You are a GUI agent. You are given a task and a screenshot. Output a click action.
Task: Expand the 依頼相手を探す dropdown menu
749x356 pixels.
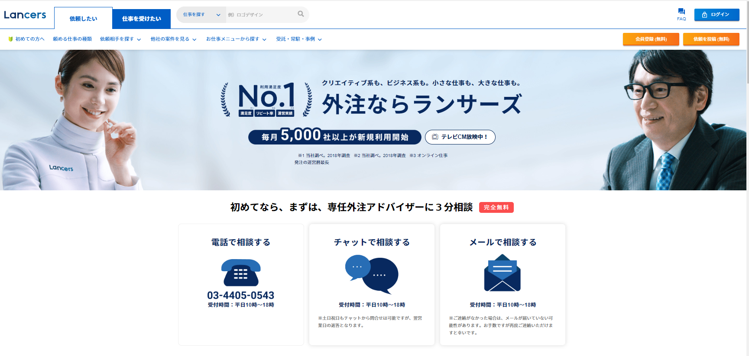tap(120, 39)
